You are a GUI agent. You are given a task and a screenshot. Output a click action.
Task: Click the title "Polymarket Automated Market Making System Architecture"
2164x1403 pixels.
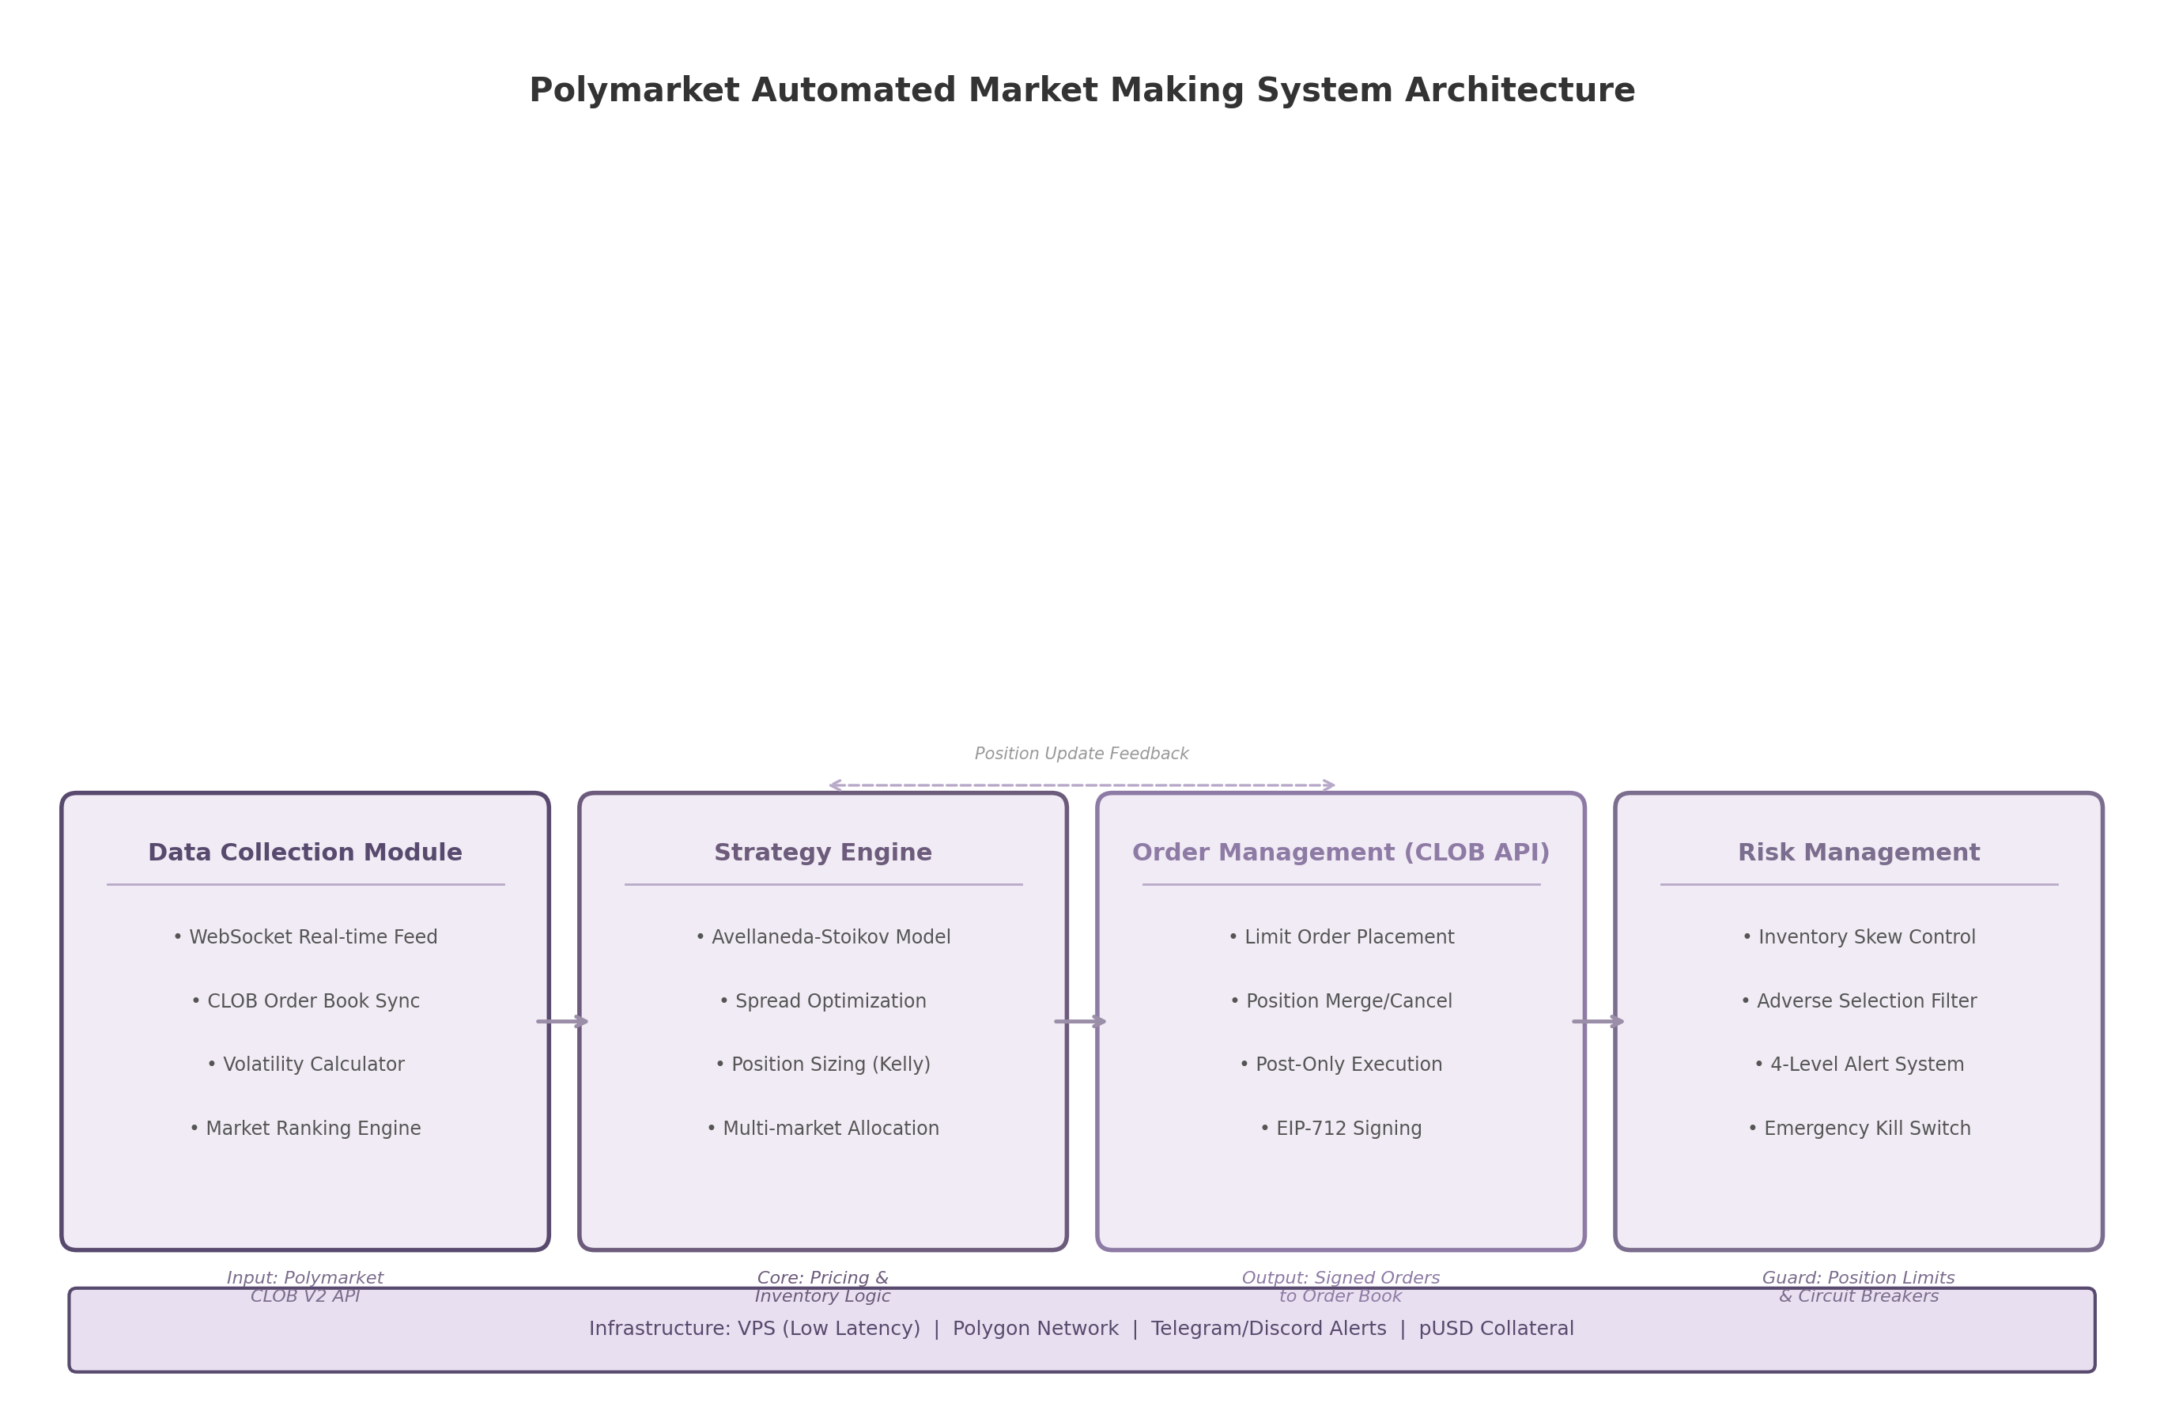coord(1082,91)
